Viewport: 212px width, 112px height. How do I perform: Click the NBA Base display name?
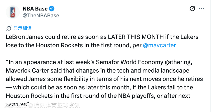[x=35, y=9]
